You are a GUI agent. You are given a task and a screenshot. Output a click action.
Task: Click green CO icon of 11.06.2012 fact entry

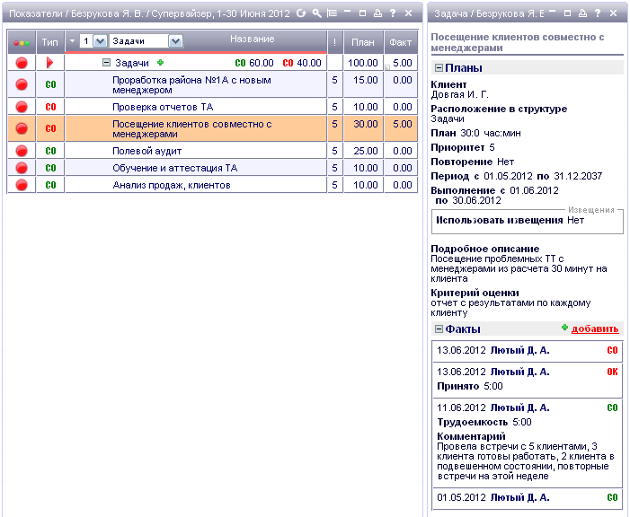[612, 407]
